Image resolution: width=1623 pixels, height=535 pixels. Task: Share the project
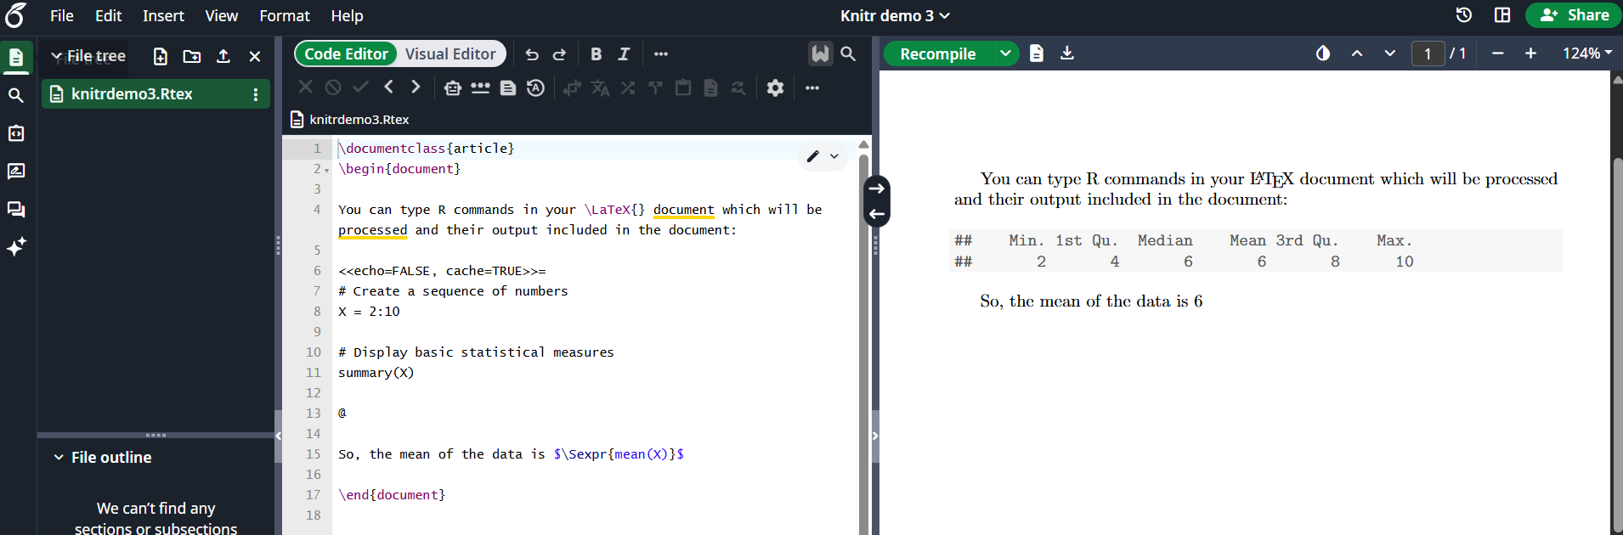pyautogui.click(x=1574, y=15)
